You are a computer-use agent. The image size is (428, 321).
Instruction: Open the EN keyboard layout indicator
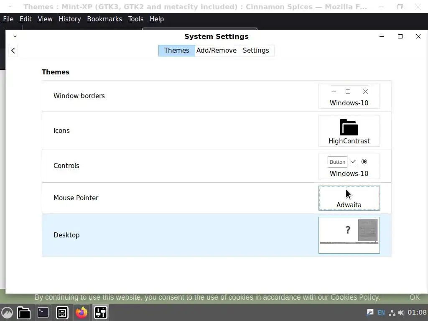coord(381,313)
